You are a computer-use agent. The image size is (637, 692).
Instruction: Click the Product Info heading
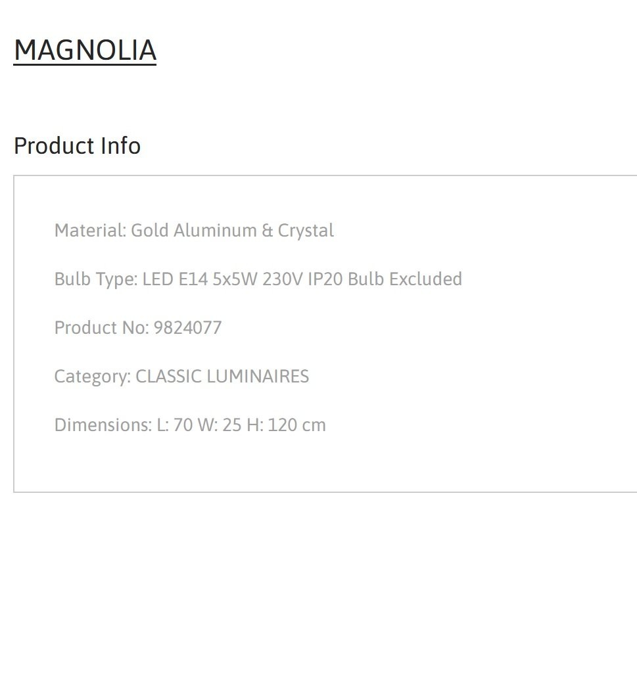[78, 146]
